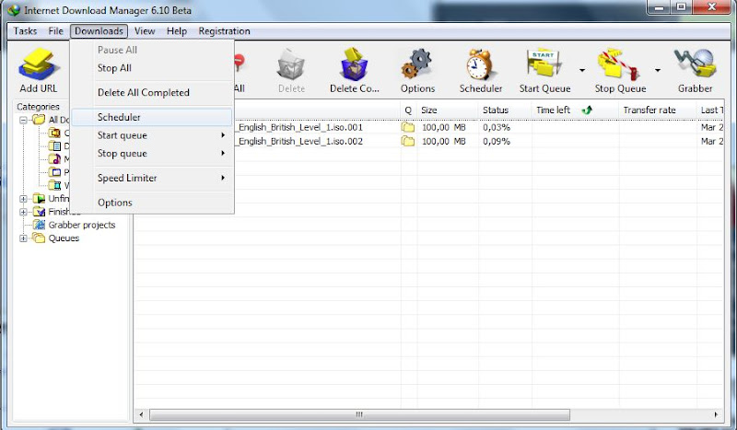Click the Delete toolbar icon
Viewport: 737px width, 430px height.
pos(291,64)
